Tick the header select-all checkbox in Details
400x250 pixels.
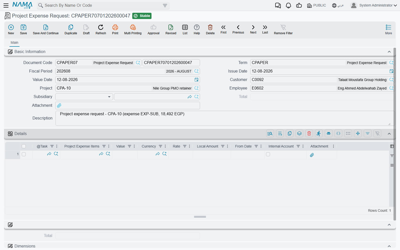(24, 146)
